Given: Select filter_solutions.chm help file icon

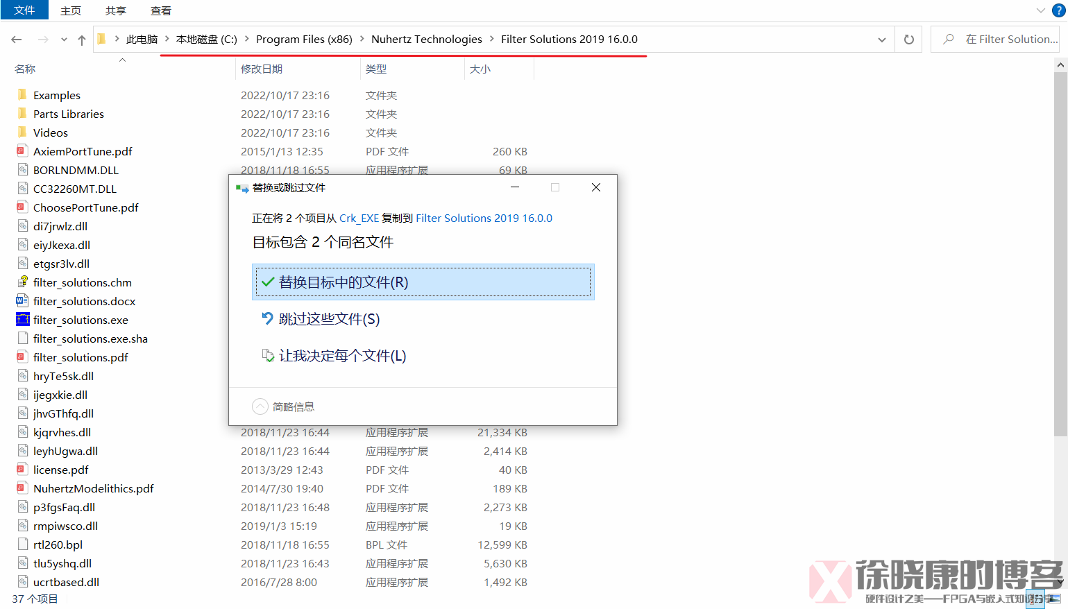Looking at the screenshot, I should (x=22, y=282).
